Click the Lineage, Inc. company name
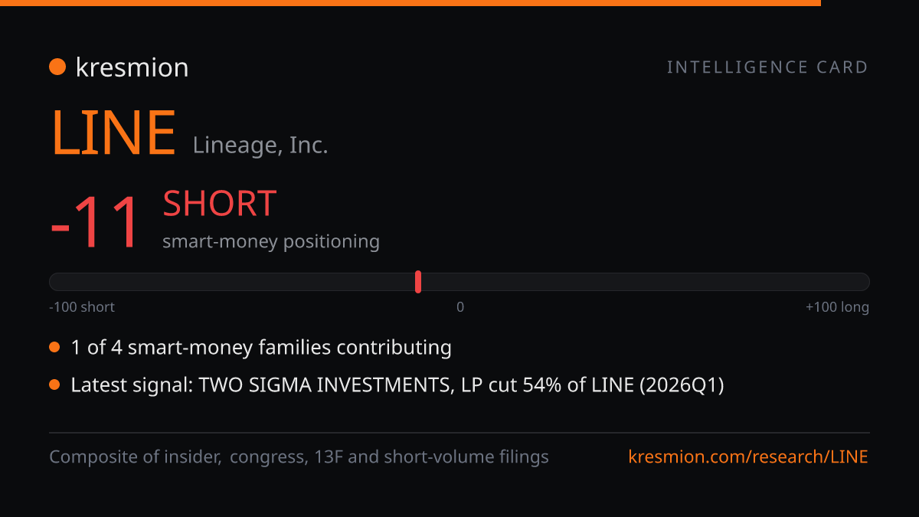 point(260,145)
